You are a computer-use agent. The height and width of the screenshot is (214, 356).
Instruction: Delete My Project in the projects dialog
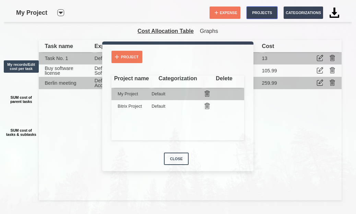207,94
